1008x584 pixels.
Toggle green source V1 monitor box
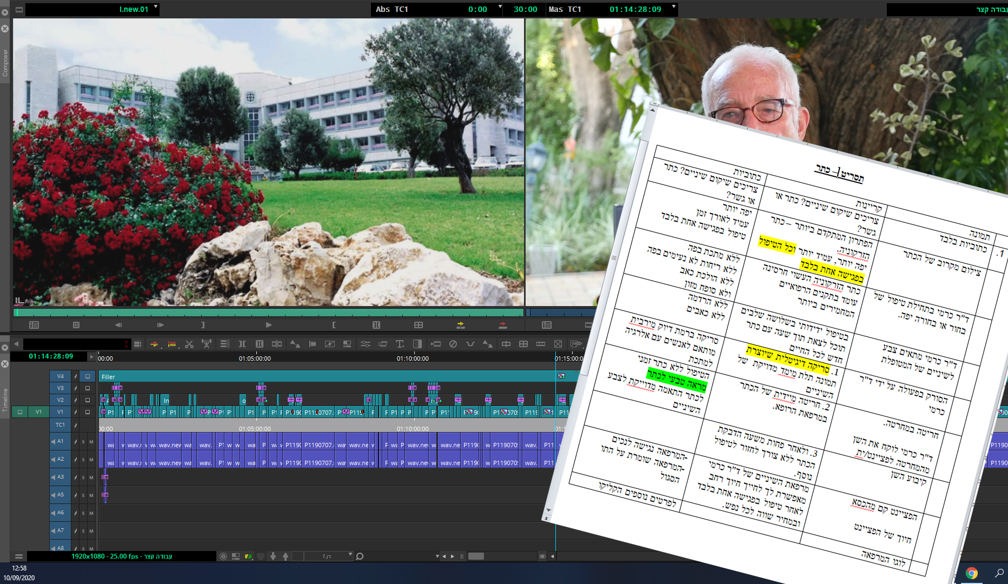[x=20, y=412]
